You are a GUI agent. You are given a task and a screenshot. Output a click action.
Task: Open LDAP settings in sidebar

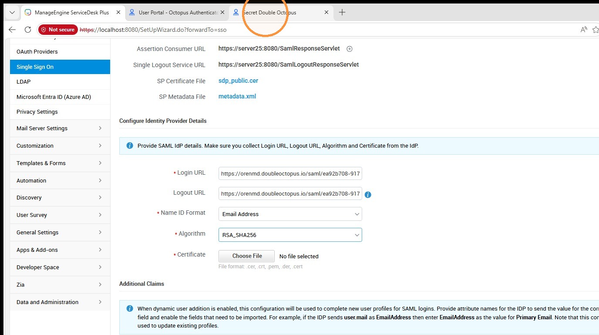click(x=60, y=82)
